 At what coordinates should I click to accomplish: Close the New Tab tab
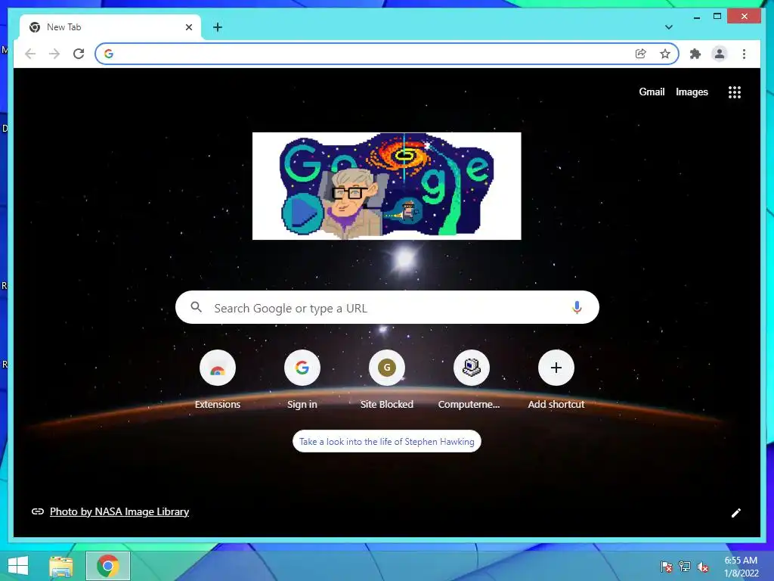188,27
